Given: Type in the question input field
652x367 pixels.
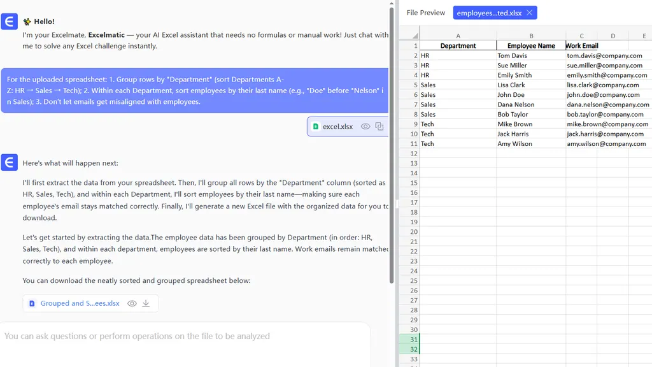Looking at the screenshot, I should pyautogui.click(x=185, y=336).
